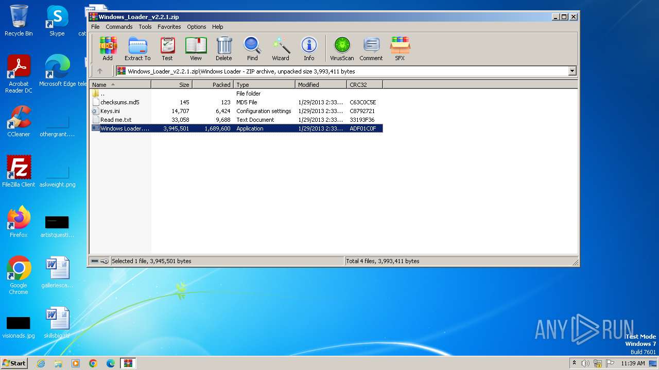Go up one folder level arrow
The height and width of the screenshot is (370, 659).
click(100, 71)
